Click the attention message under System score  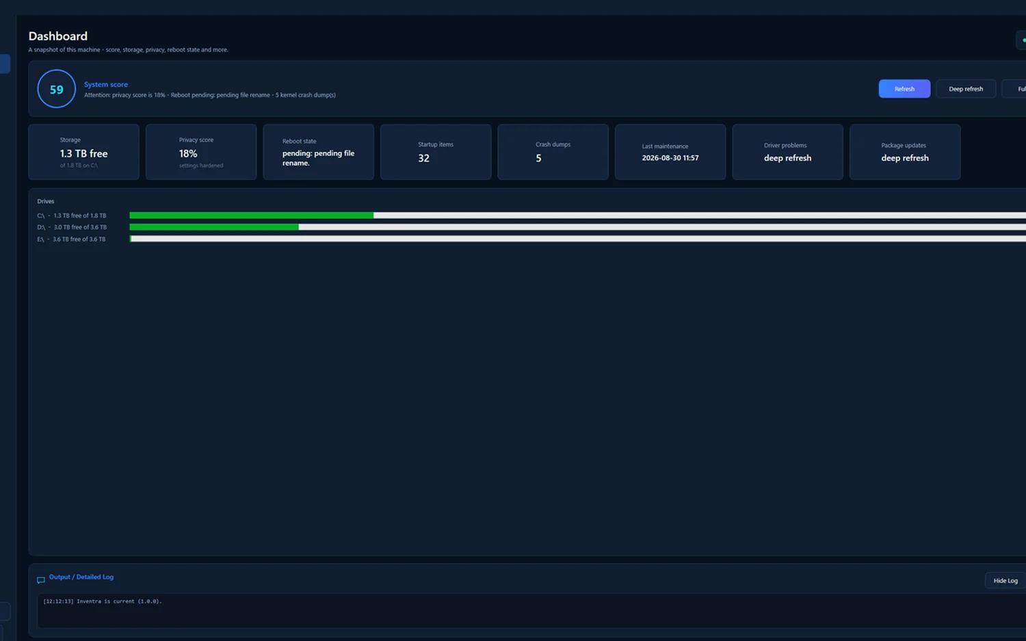(x=210, y=95)
